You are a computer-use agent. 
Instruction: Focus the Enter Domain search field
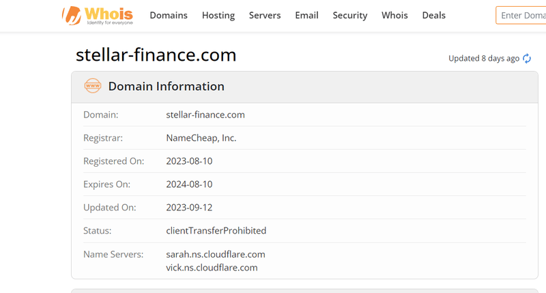[521, 15]
